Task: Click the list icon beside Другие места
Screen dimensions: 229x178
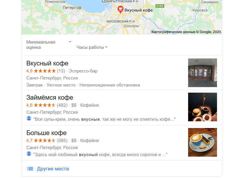Action: coord(30,169)
